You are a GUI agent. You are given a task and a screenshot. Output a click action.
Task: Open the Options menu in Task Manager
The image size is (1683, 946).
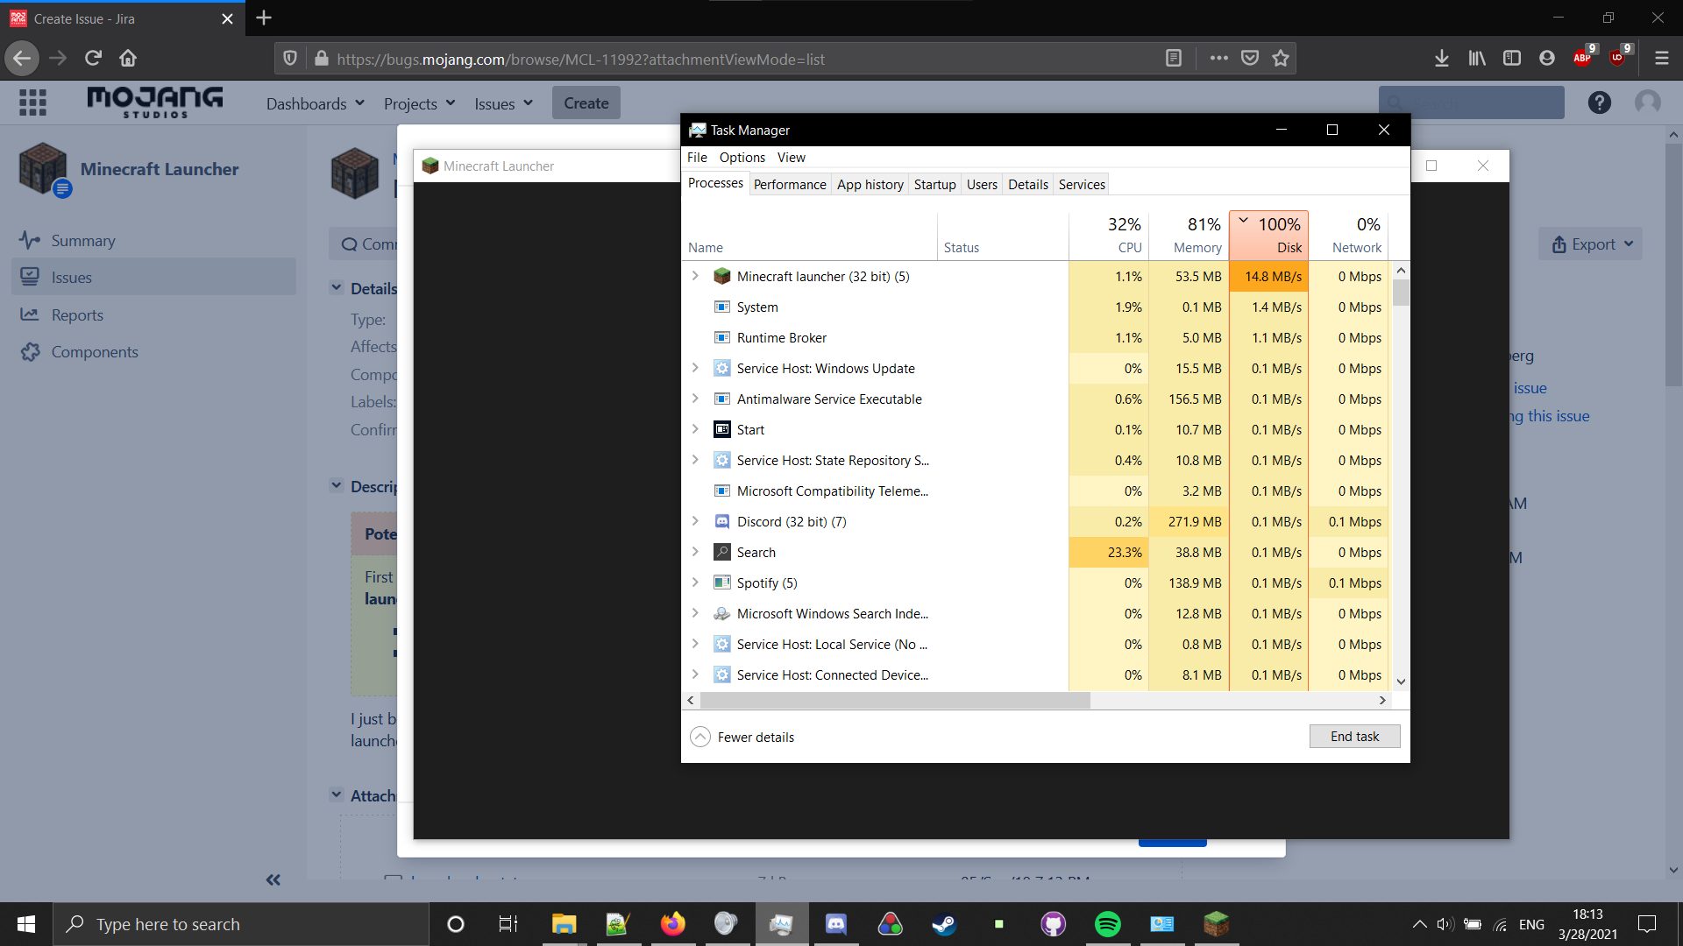[x=742, y=158]
